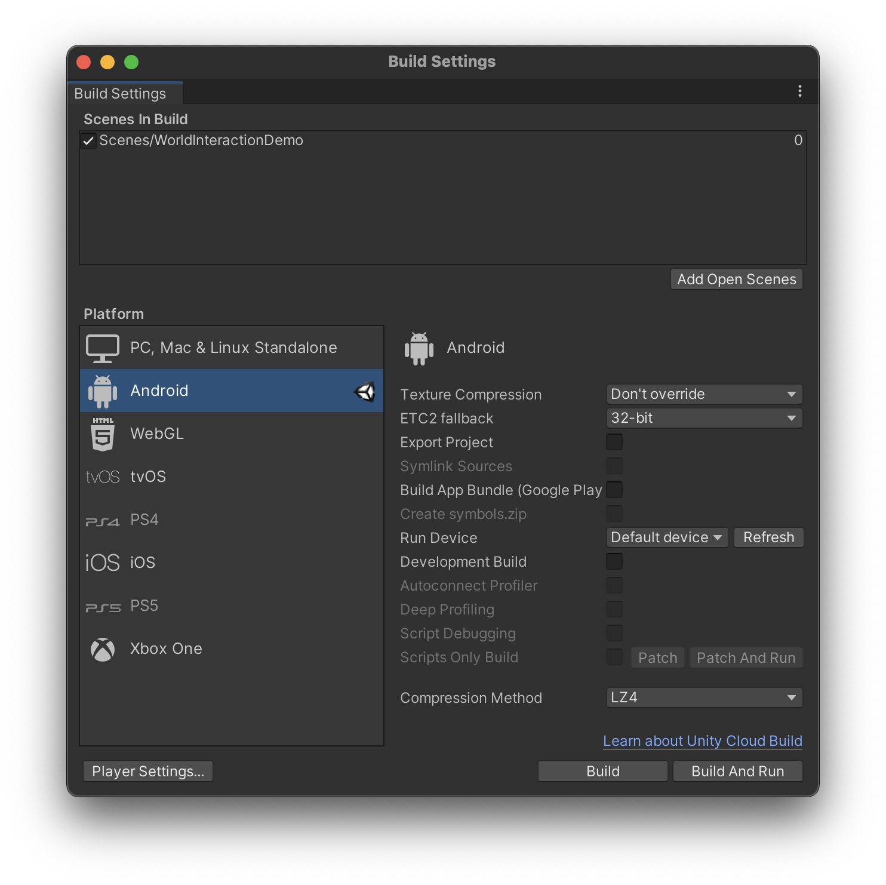Viewport: 886px width, 885px height.
Task: Toggle the Scripts Only Build checkbox
Action: click(x=614, y=657)
